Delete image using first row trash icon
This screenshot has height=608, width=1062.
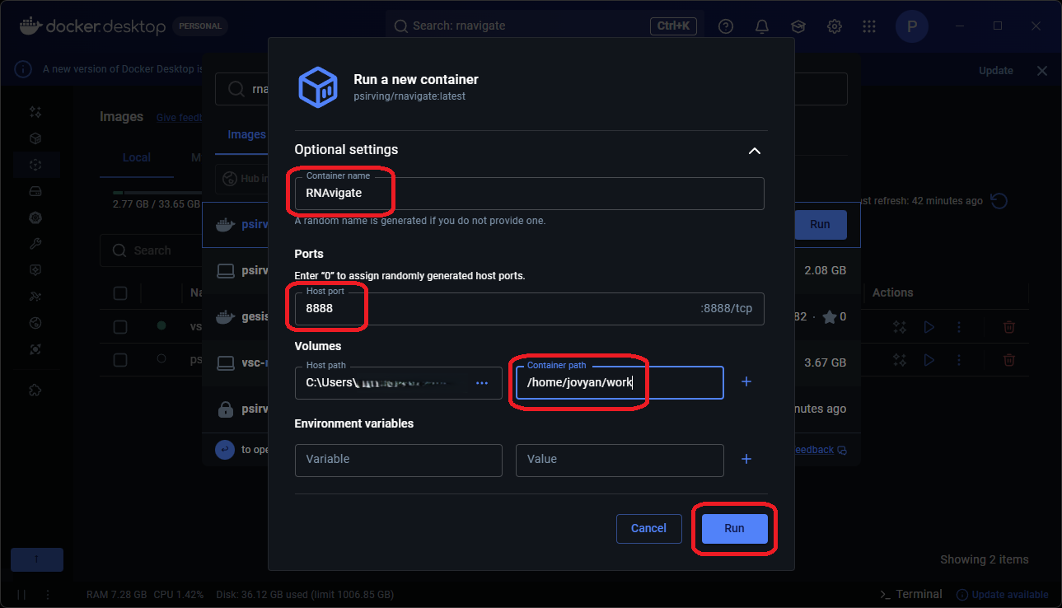pyautogui.click(x=1009, y=327)
